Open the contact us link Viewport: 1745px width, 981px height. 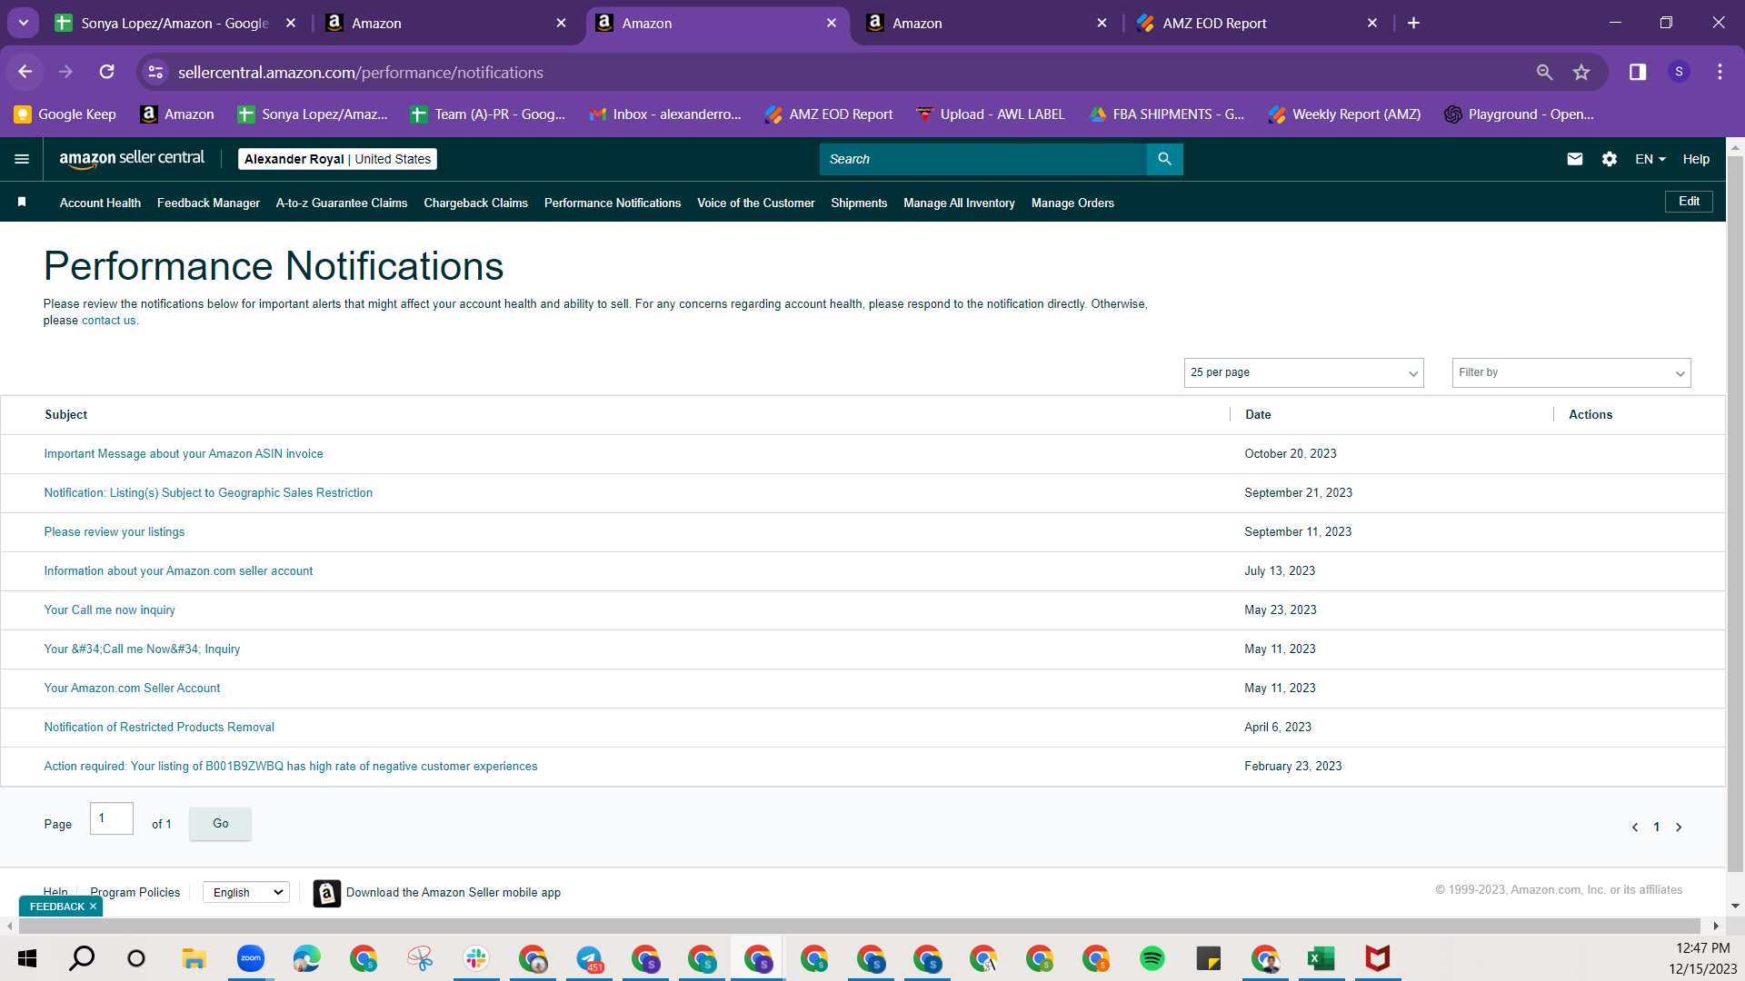(x=109, y=321)
